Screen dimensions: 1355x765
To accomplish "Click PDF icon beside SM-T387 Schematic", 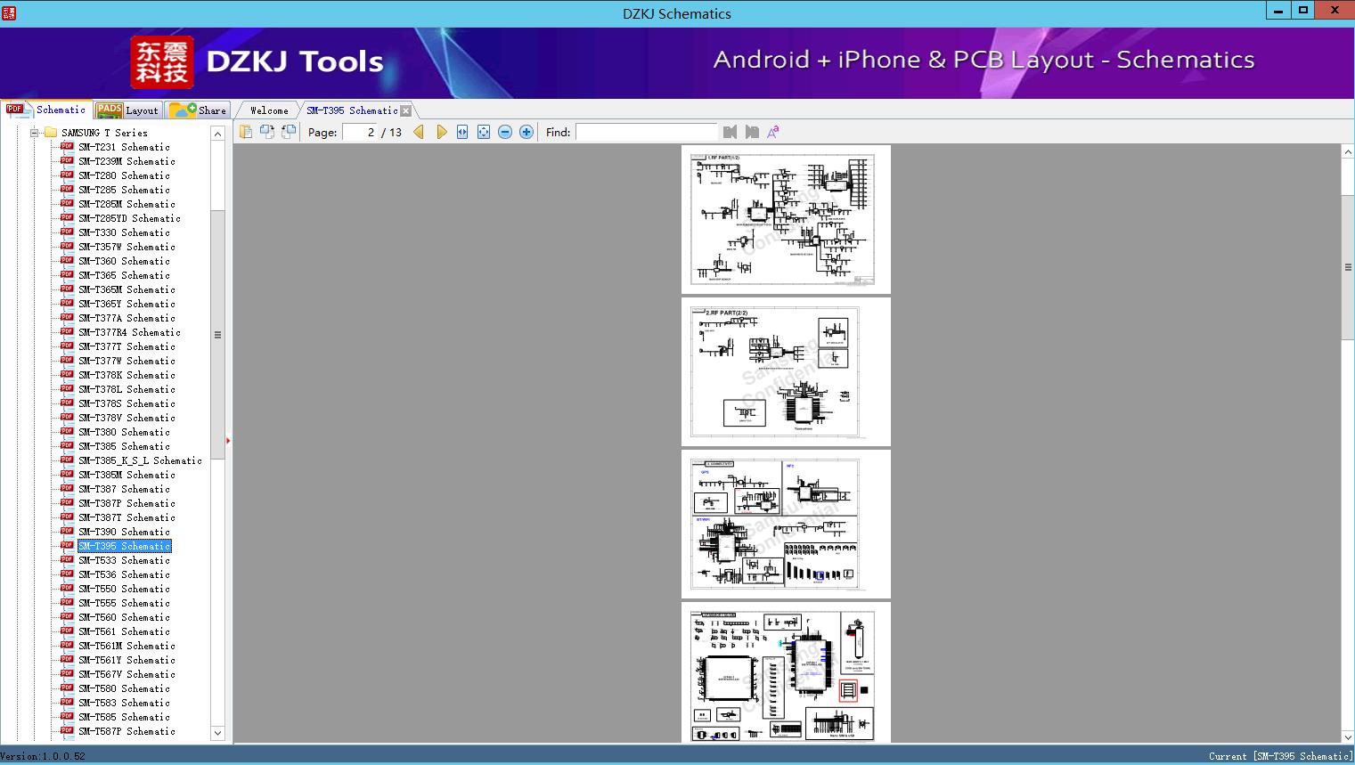I will [67, 488].
